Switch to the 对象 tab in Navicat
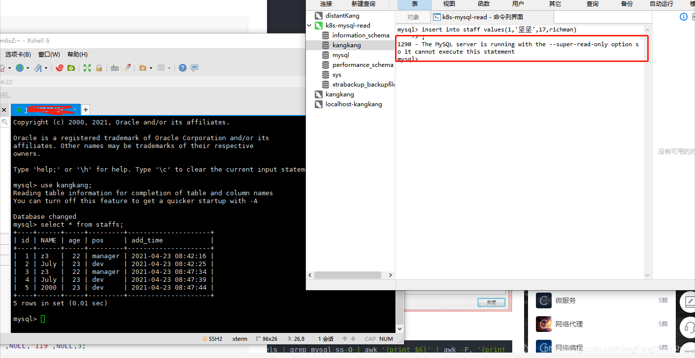 point(413,17)
